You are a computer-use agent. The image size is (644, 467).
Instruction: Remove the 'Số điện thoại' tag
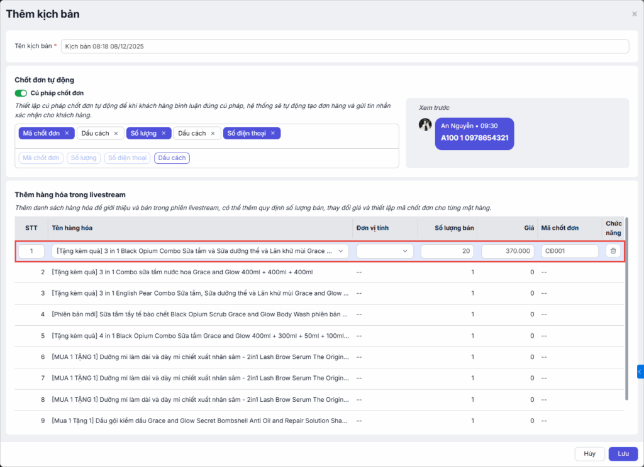click(x=273, y=134)
